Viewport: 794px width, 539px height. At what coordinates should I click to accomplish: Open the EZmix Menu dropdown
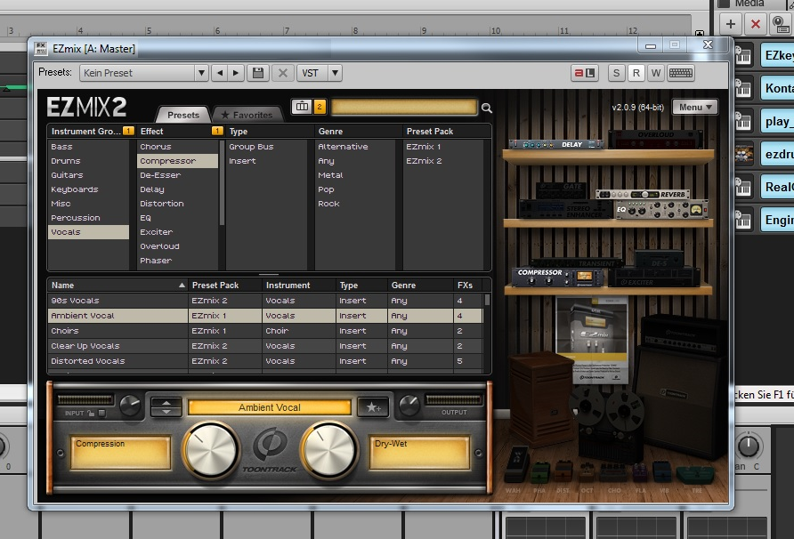(x=694, y=107)
